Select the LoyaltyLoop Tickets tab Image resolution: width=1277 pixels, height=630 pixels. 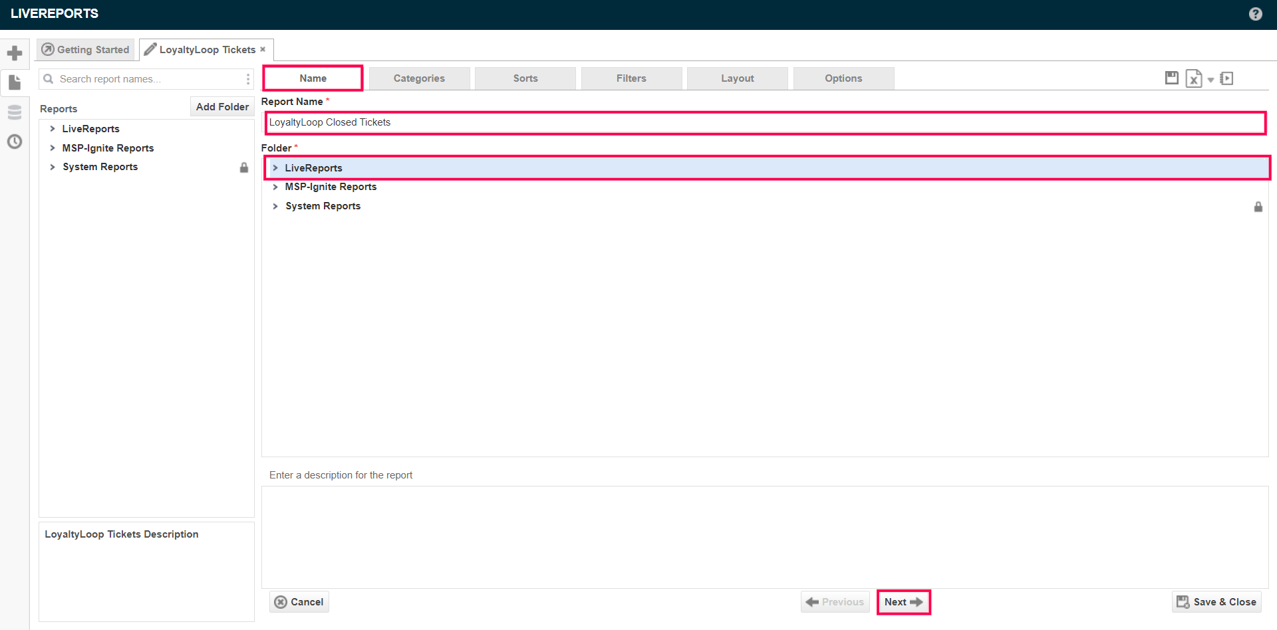pos(207,50)
